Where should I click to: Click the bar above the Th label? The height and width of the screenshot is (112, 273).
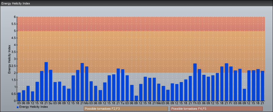coord(195,82)
